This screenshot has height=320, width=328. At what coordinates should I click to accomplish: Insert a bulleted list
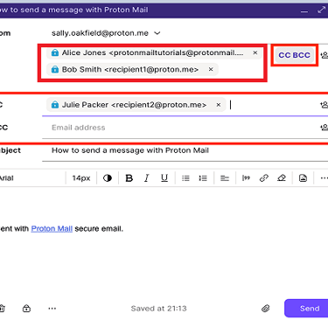(x=185, y=178)
